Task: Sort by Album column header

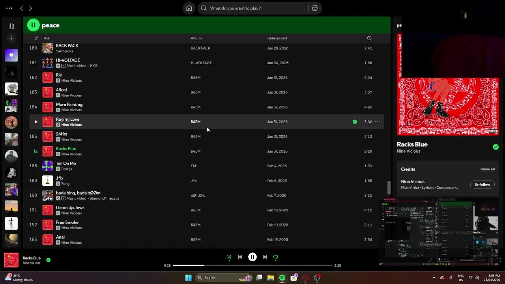Action: [x=196, y=38]
